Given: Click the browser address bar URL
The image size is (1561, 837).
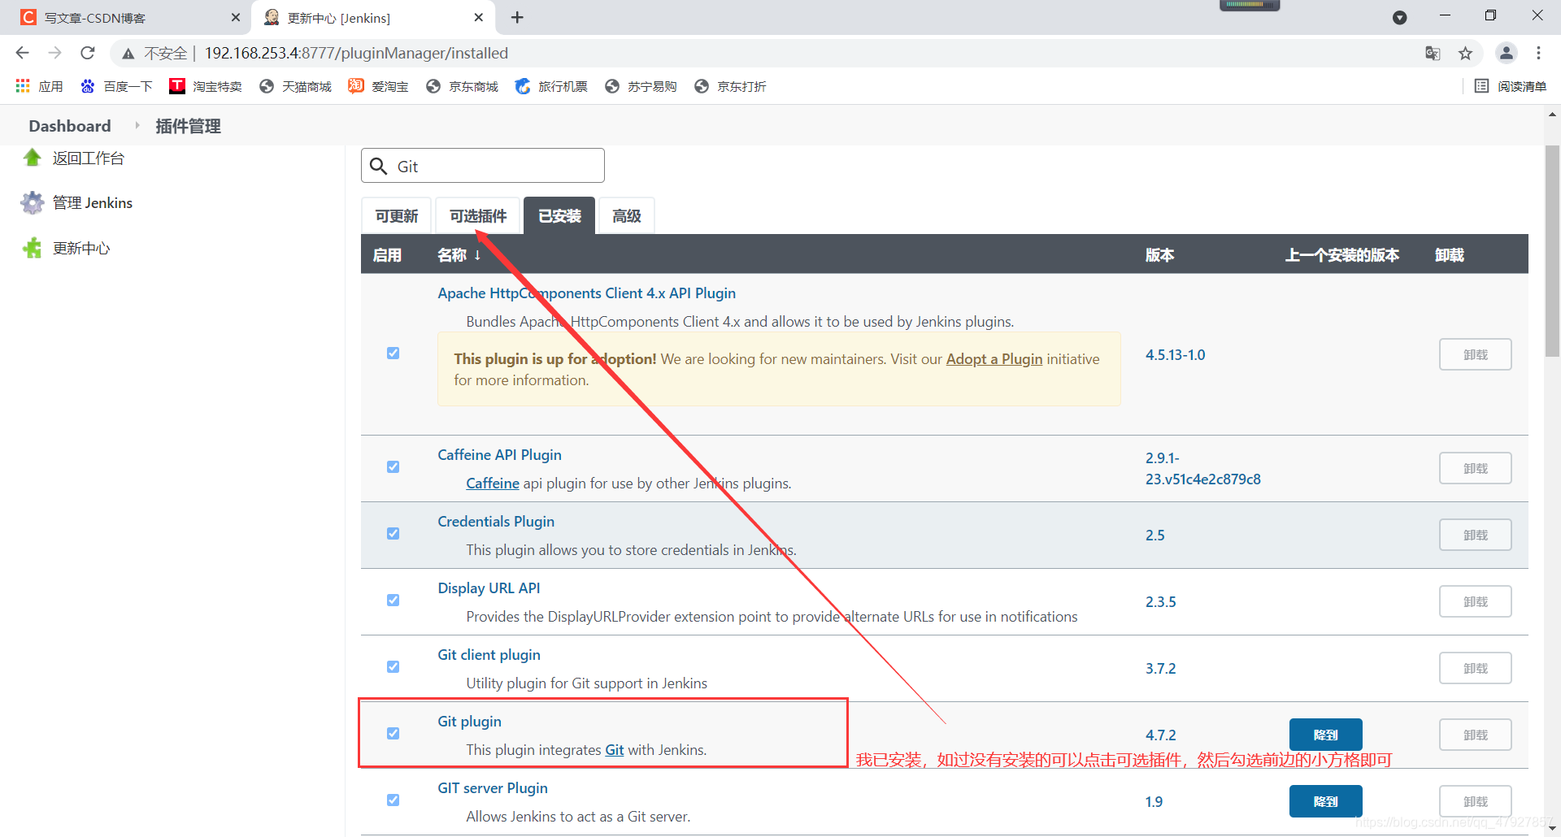Looking at the screenshot, I should pos(356,53).
